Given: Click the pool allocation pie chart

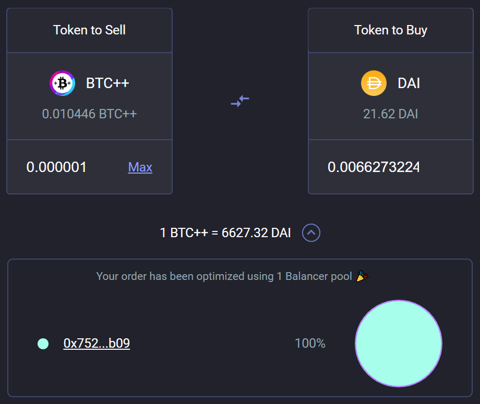Looking at the screenshot, I should point(399,344).
